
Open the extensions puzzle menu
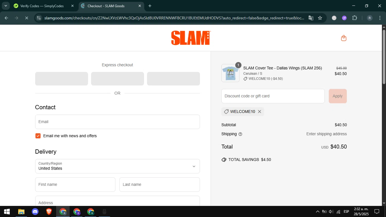pos(355,18)
